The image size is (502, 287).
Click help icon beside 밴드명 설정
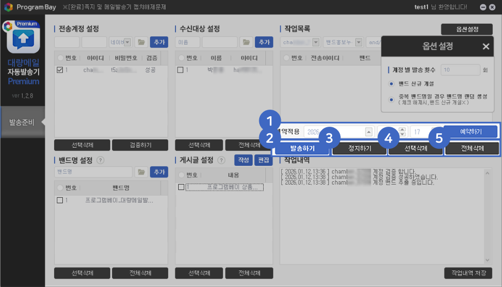(100, 160)
